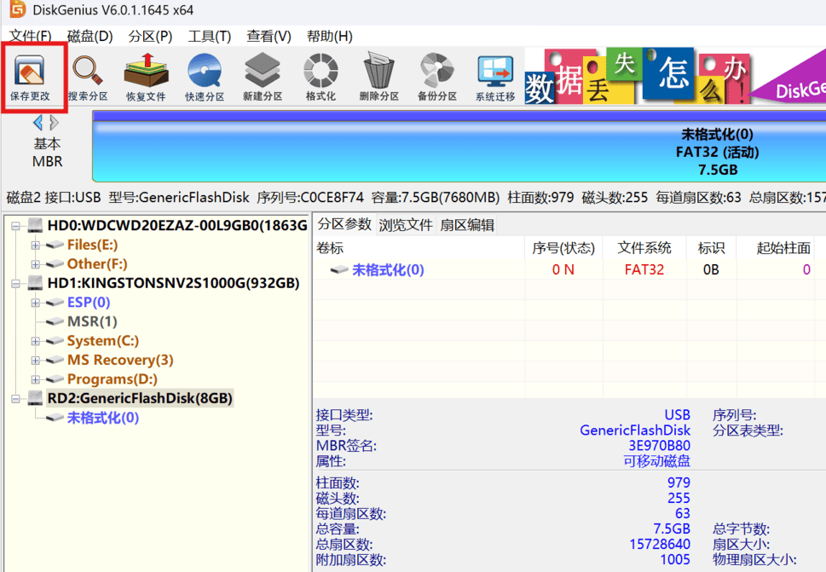Expand the Other(F:) partition node

tap(35, 264)
